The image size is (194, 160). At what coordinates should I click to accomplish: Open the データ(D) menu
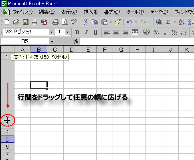tap(159, 12)
